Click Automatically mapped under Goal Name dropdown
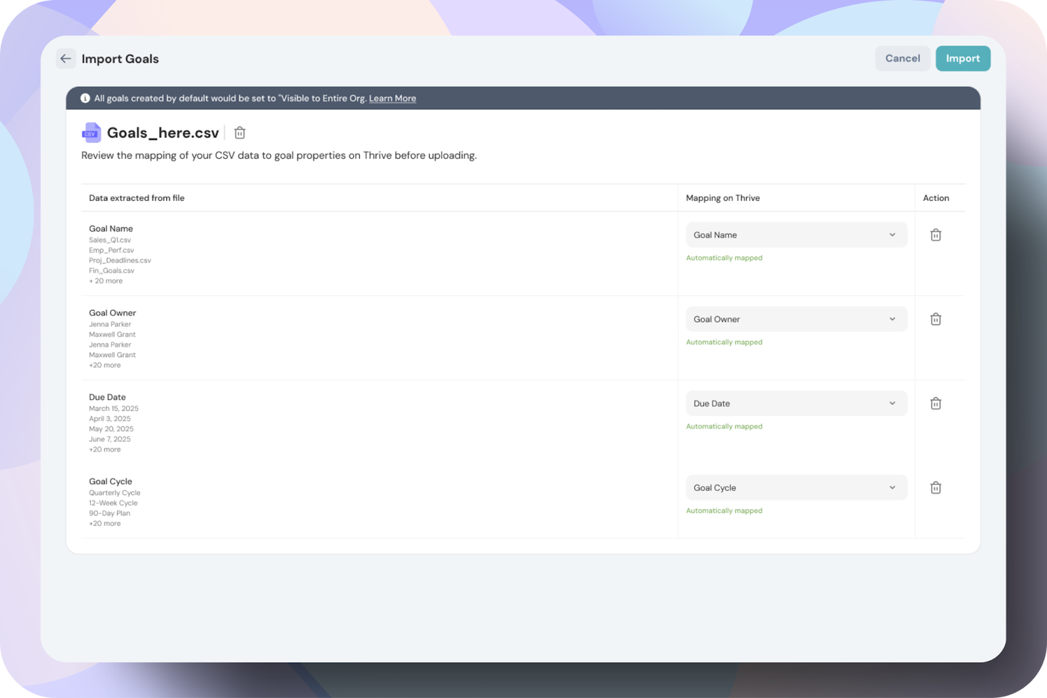 point(724,258)
